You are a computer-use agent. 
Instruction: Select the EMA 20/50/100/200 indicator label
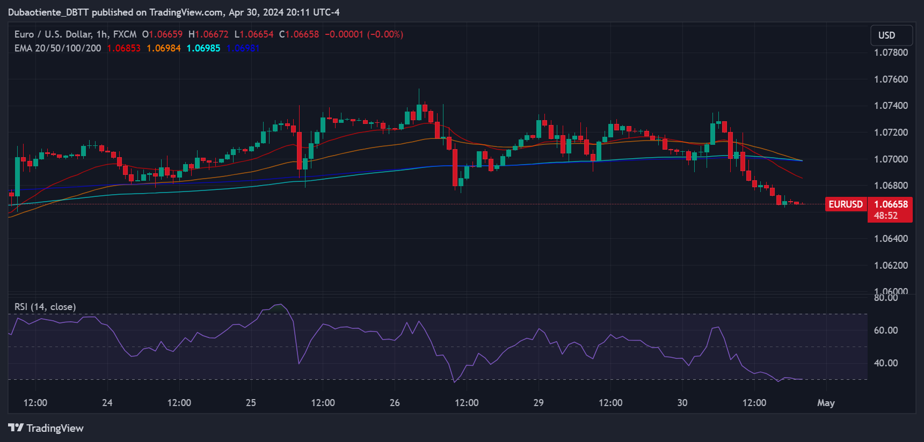pyautogui.click(x=57, y=48)
